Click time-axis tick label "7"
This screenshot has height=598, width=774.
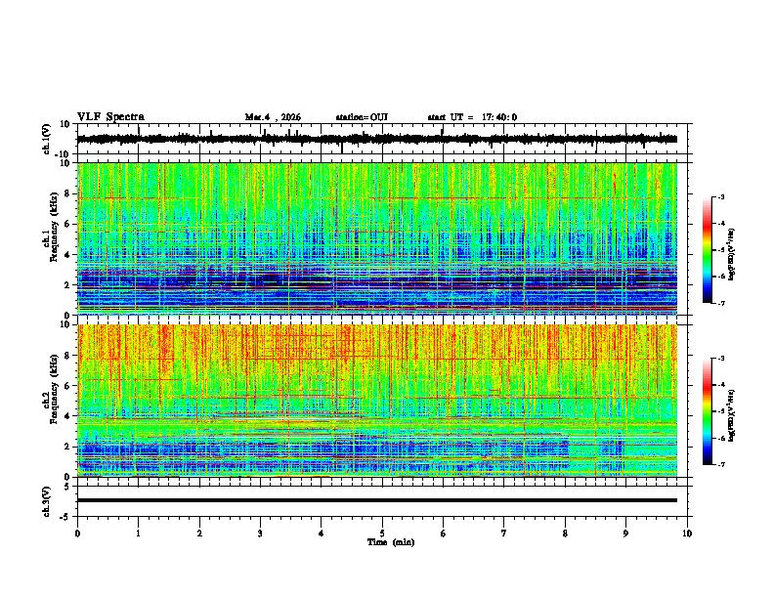pos(504,534)
